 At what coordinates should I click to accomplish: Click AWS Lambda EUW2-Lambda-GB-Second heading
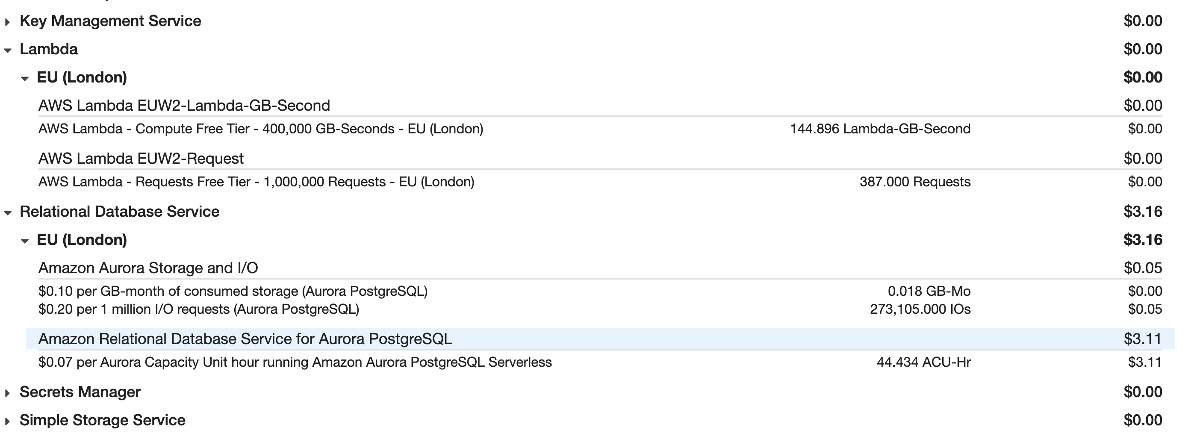pos(184,106)
